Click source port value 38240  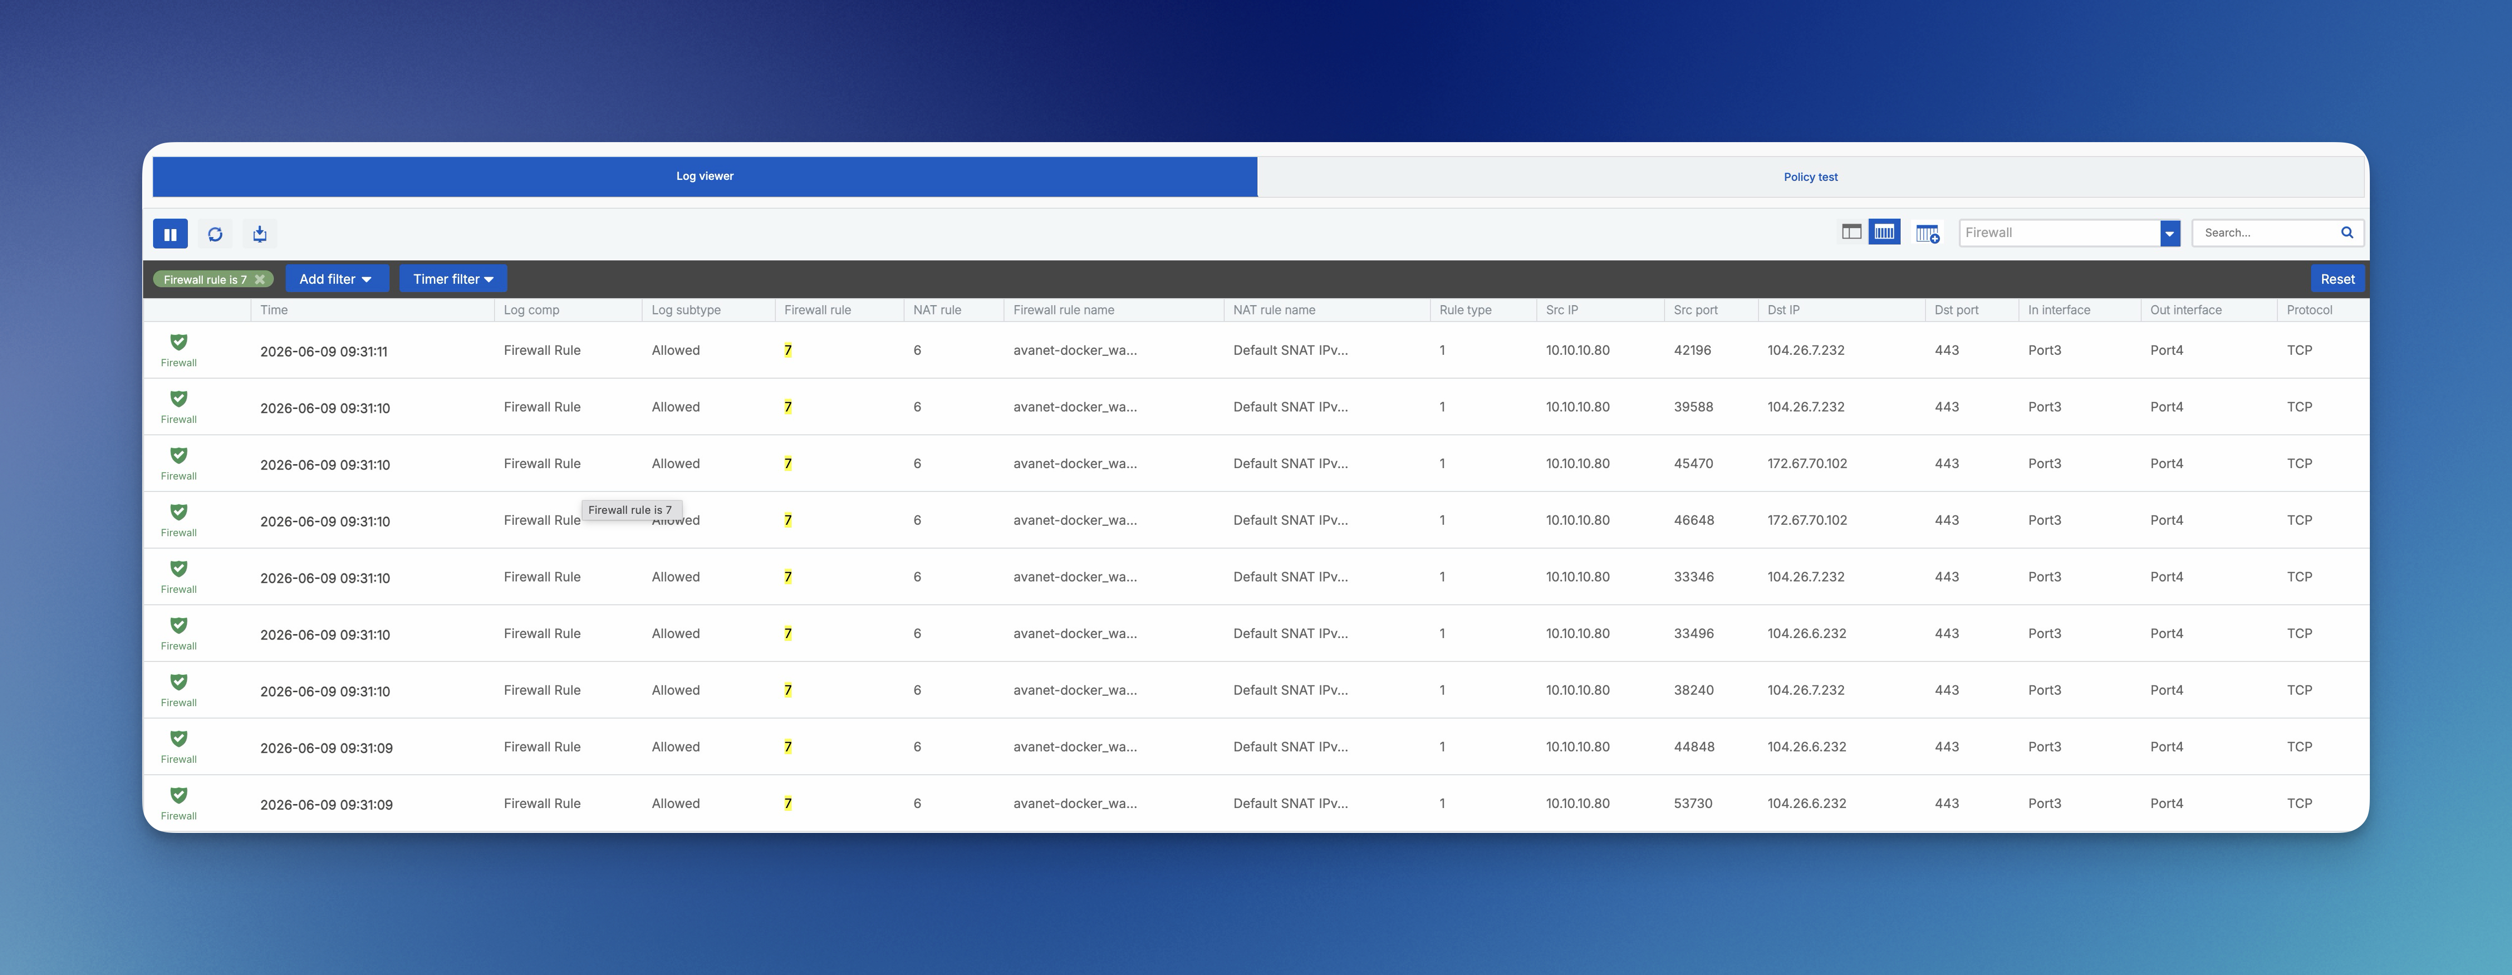[x=1693, y=689]
